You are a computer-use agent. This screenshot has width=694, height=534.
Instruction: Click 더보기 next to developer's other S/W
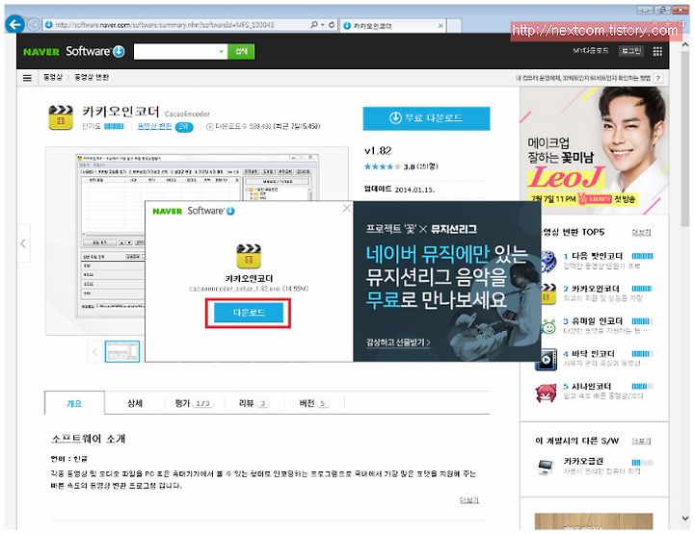coord(641,441)
